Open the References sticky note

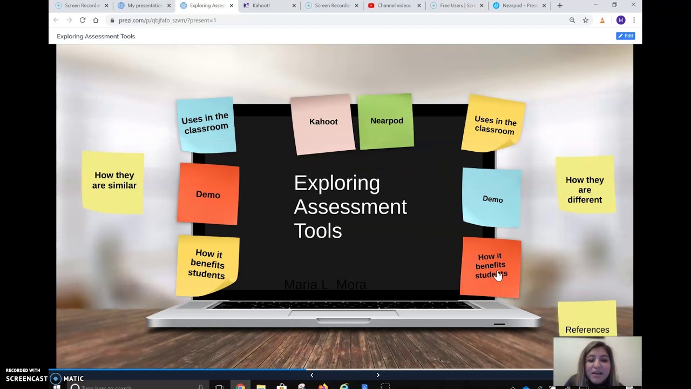coord(587,319)
